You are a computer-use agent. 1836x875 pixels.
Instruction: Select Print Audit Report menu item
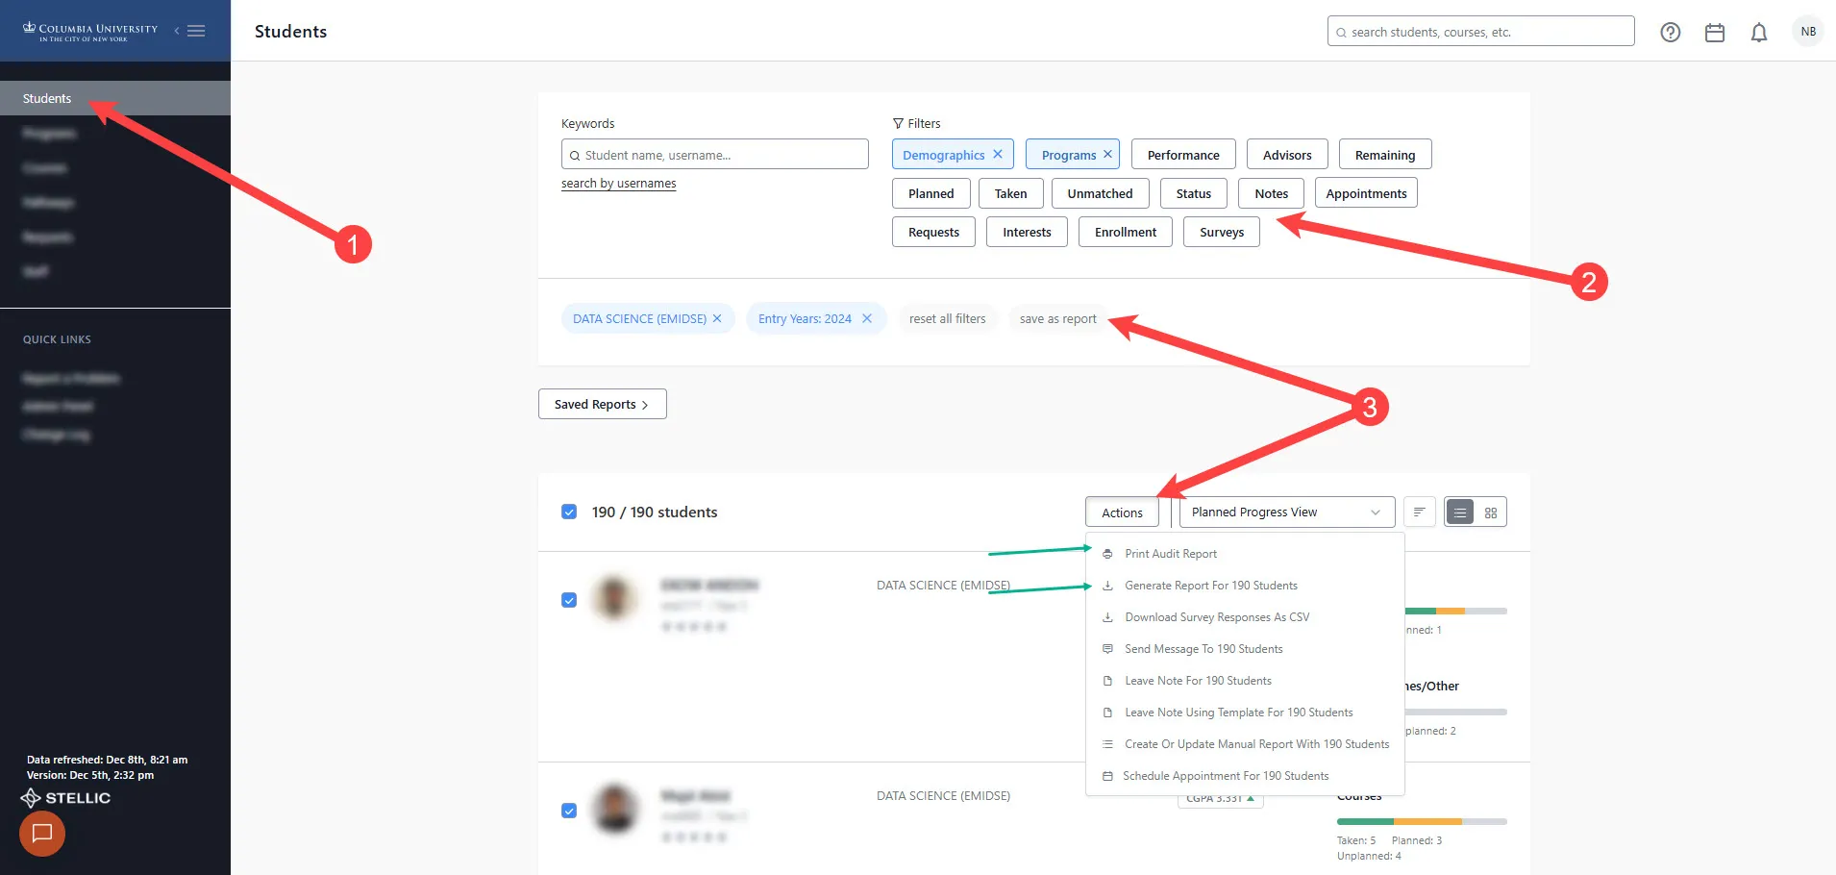click(1245, 554)
